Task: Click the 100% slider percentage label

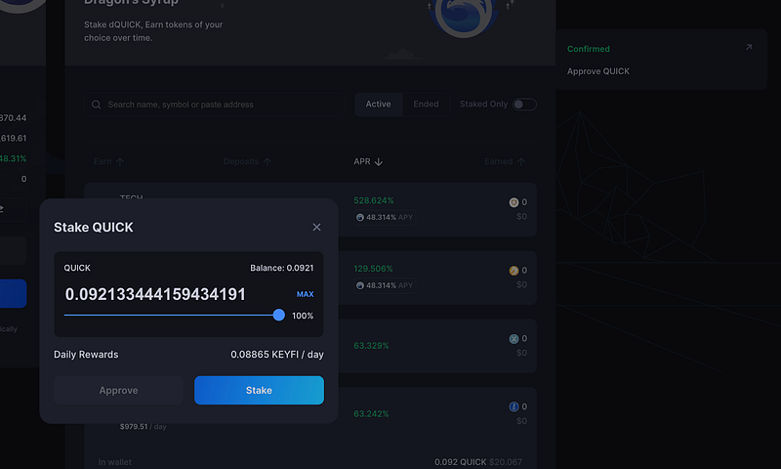Action: [x=303, y=316]
